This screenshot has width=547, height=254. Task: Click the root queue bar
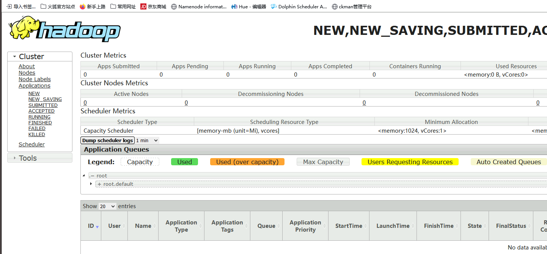(318, 176)
